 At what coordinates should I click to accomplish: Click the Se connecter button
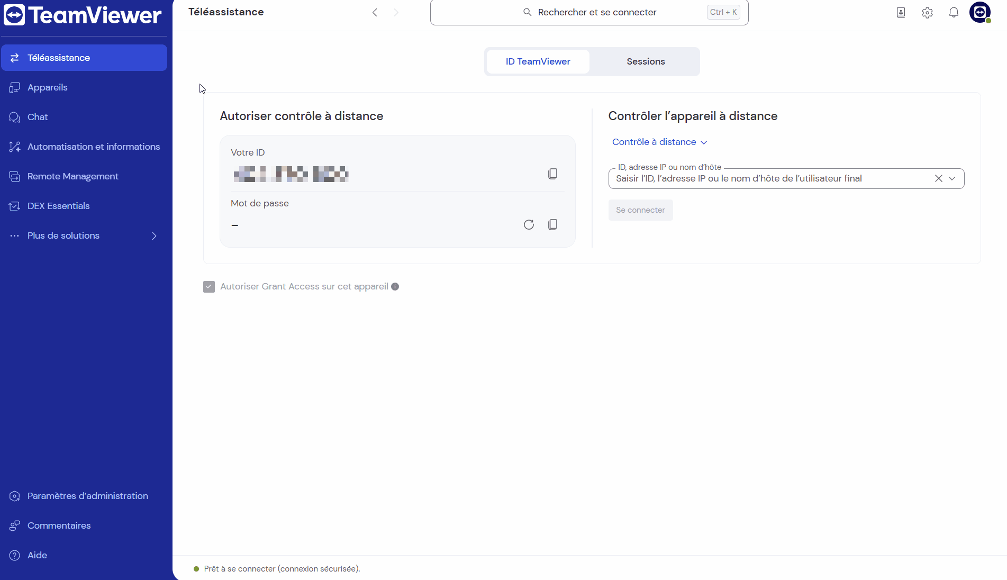pyautogui.click(x=640, y=210)
